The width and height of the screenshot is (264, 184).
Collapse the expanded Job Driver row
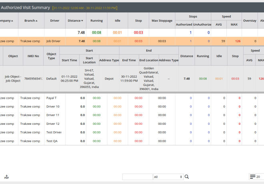point(53,41)
